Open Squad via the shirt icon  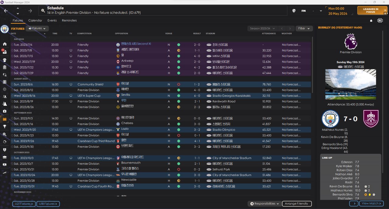(x=5, y=59)
